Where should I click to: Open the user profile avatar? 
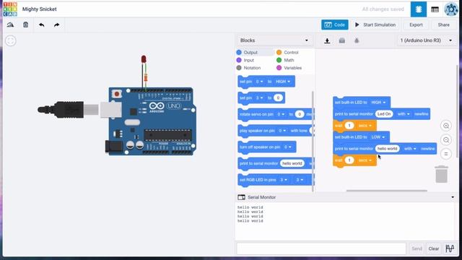tap(451, 9)
